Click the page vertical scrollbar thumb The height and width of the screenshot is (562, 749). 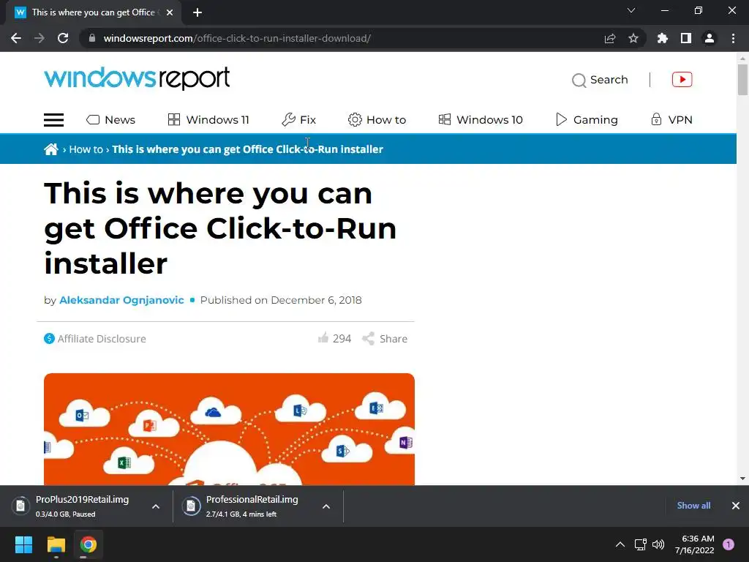tap(742, 79)
